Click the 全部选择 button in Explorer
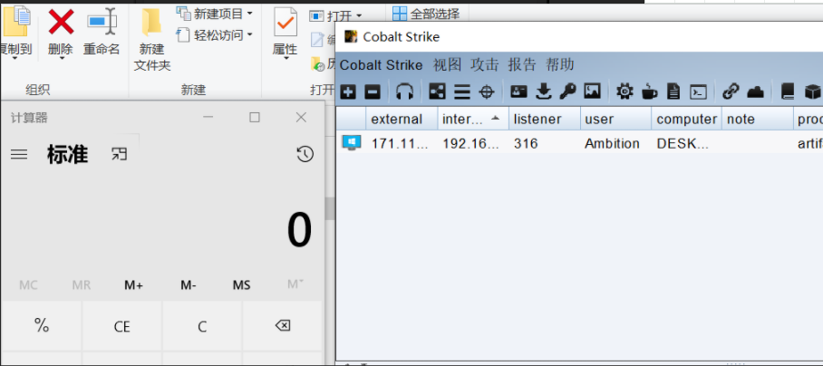Screen dimensions: 823x366 tap(426, 14)
